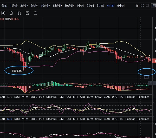Click the plus button on the price axis
156x138 pixels.
click(150, 83)
